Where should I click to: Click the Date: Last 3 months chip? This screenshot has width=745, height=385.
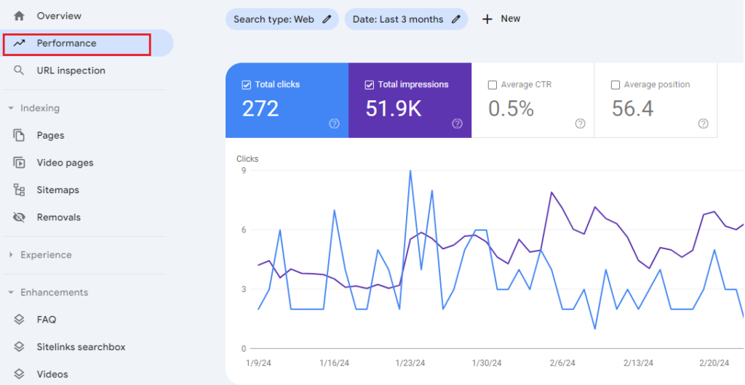click(406, 20)
